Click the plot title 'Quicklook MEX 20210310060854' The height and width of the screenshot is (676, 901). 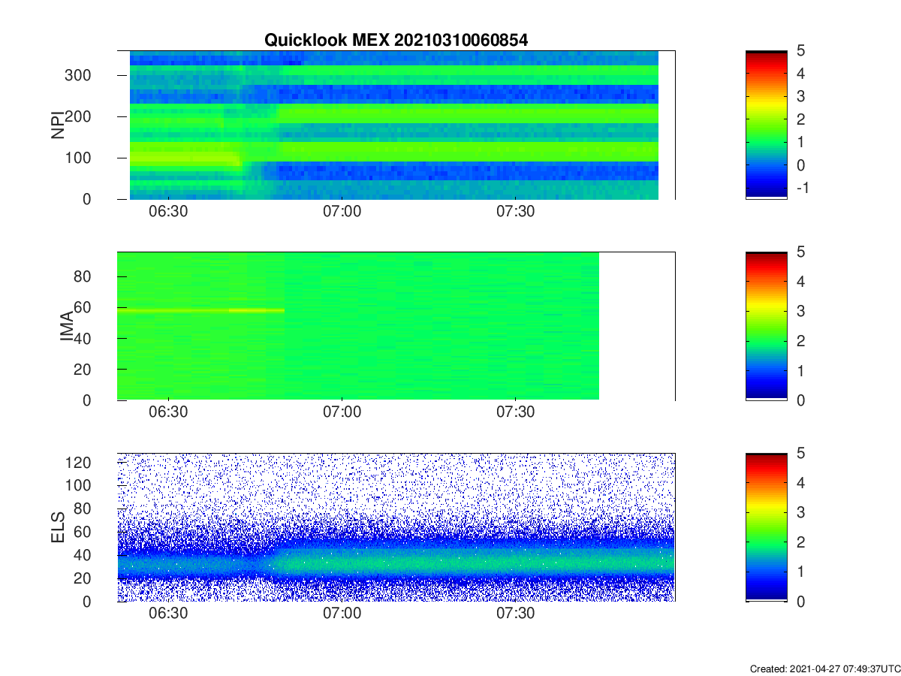pyautogui.click(x=396, y=41)
